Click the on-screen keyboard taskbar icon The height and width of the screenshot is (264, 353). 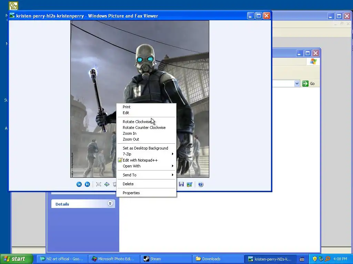(302, 259)
